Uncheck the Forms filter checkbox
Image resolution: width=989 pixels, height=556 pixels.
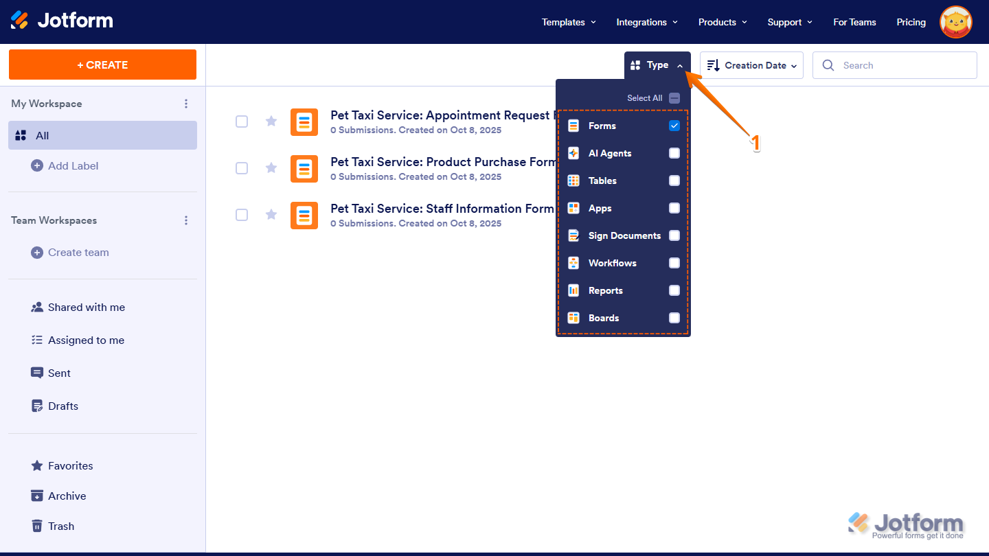[x=674, y=126]
